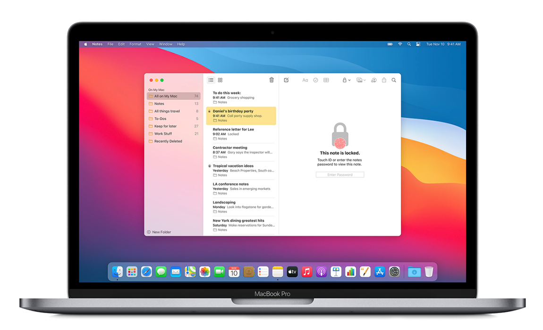Open the Trash in the Dock

tap(429, 272)
